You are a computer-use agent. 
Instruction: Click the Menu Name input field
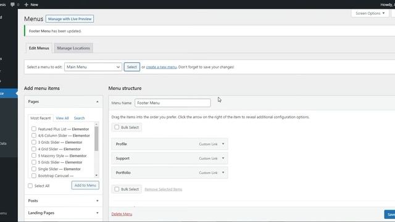(173, 103)
